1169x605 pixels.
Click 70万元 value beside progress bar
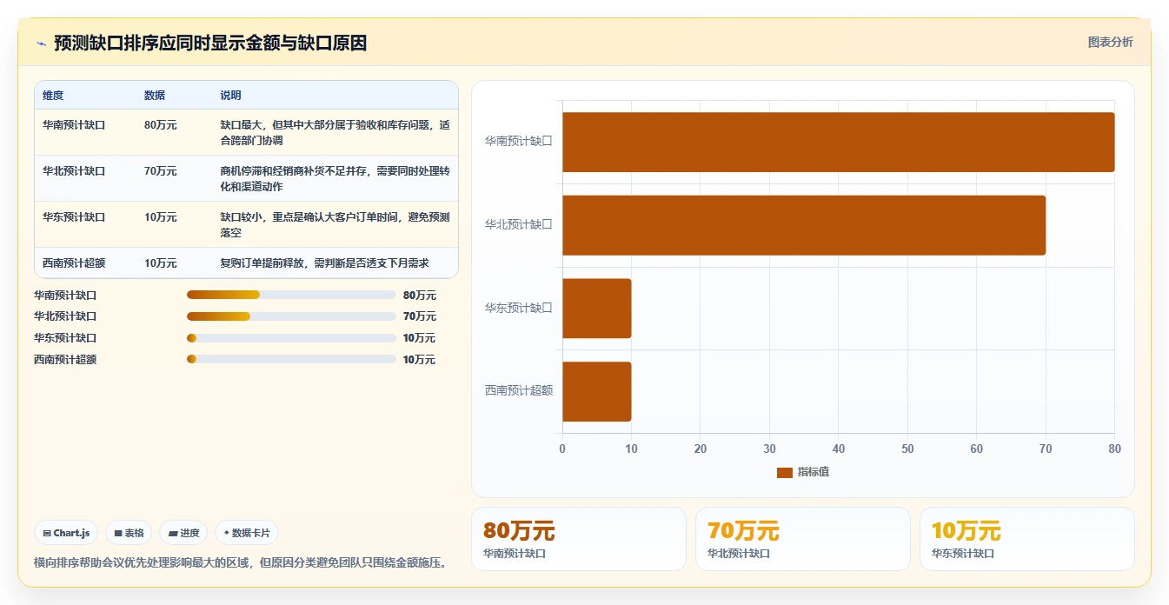[x=420, y=317]
